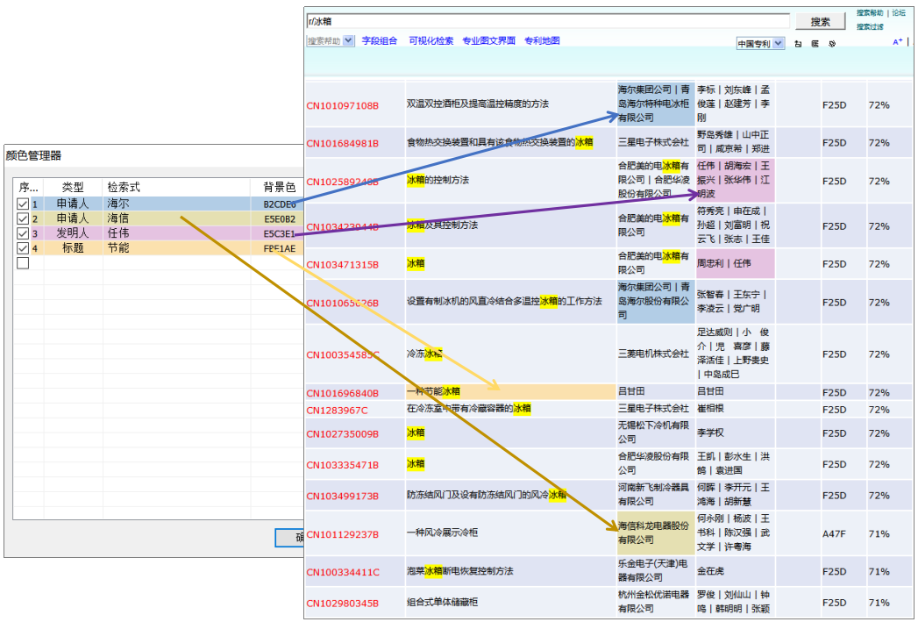Viewport: 918px width, 622px height.
Task: Uncheck the row 1 海尔 checkbox
Action: (x=22, y=204)
